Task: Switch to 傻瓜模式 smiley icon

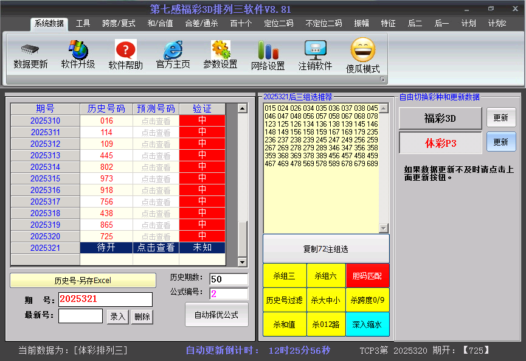Action: coord(362,50)
